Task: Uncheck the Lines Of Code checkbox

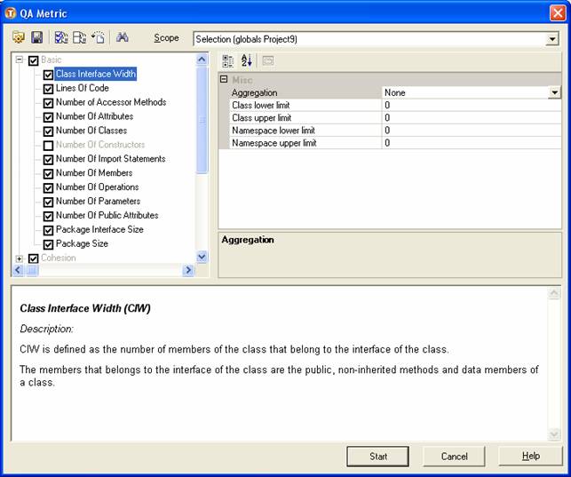Action: coord(49,89)
